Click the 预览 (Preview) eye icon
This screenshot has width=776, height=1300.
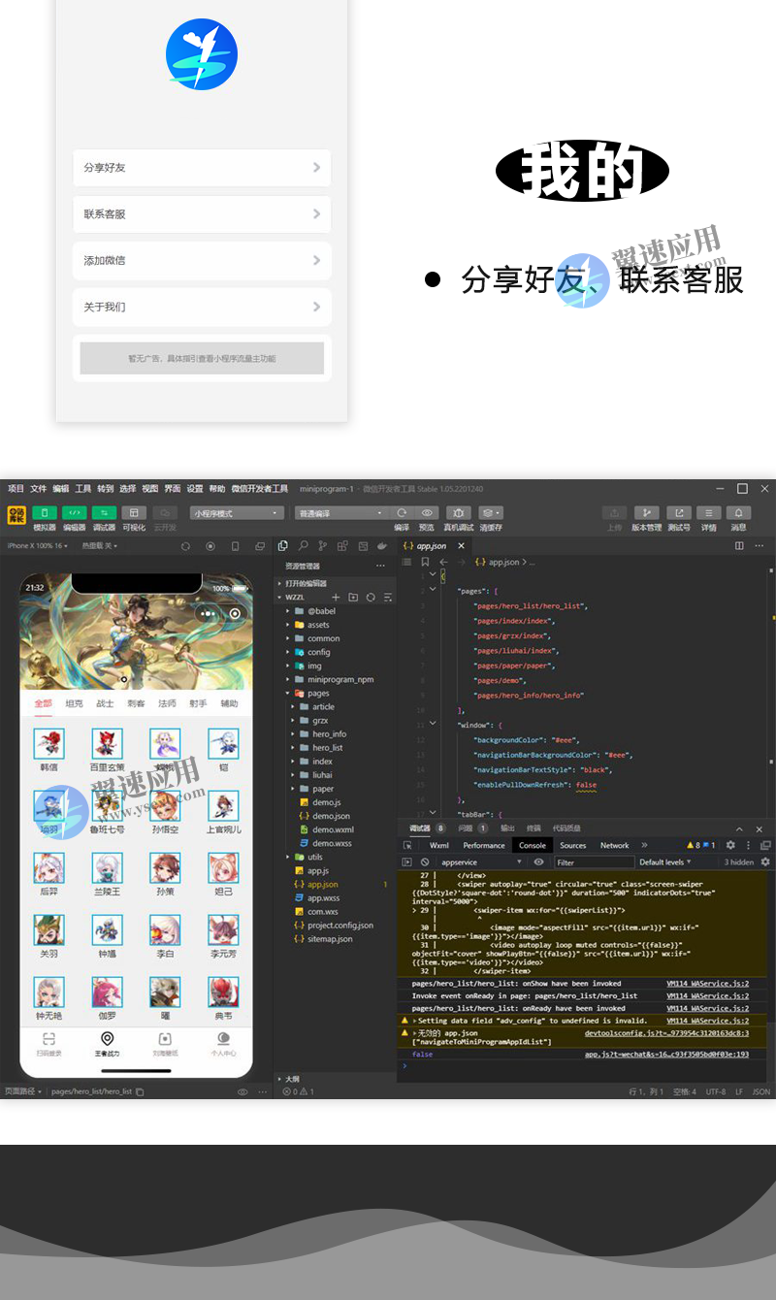pos(427,511)
